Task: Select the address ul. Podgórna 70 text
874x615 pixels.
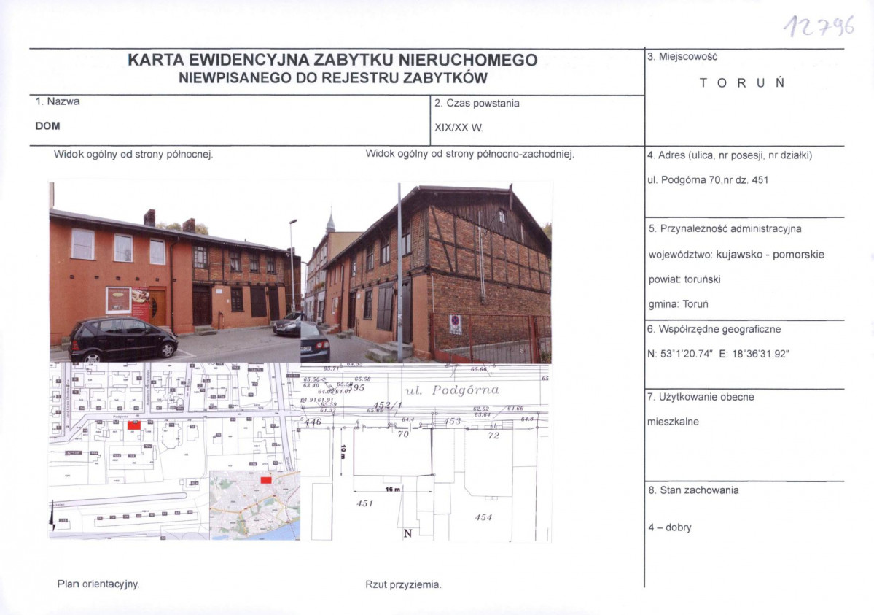Action: [708, 180]
